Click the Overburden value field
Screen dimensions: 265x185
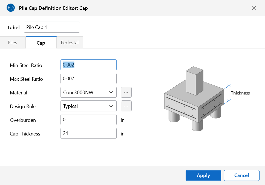click(x=88, y=120)
